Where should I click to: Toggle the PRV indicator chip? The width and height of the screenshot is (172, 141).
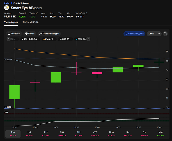coord(14,39)
